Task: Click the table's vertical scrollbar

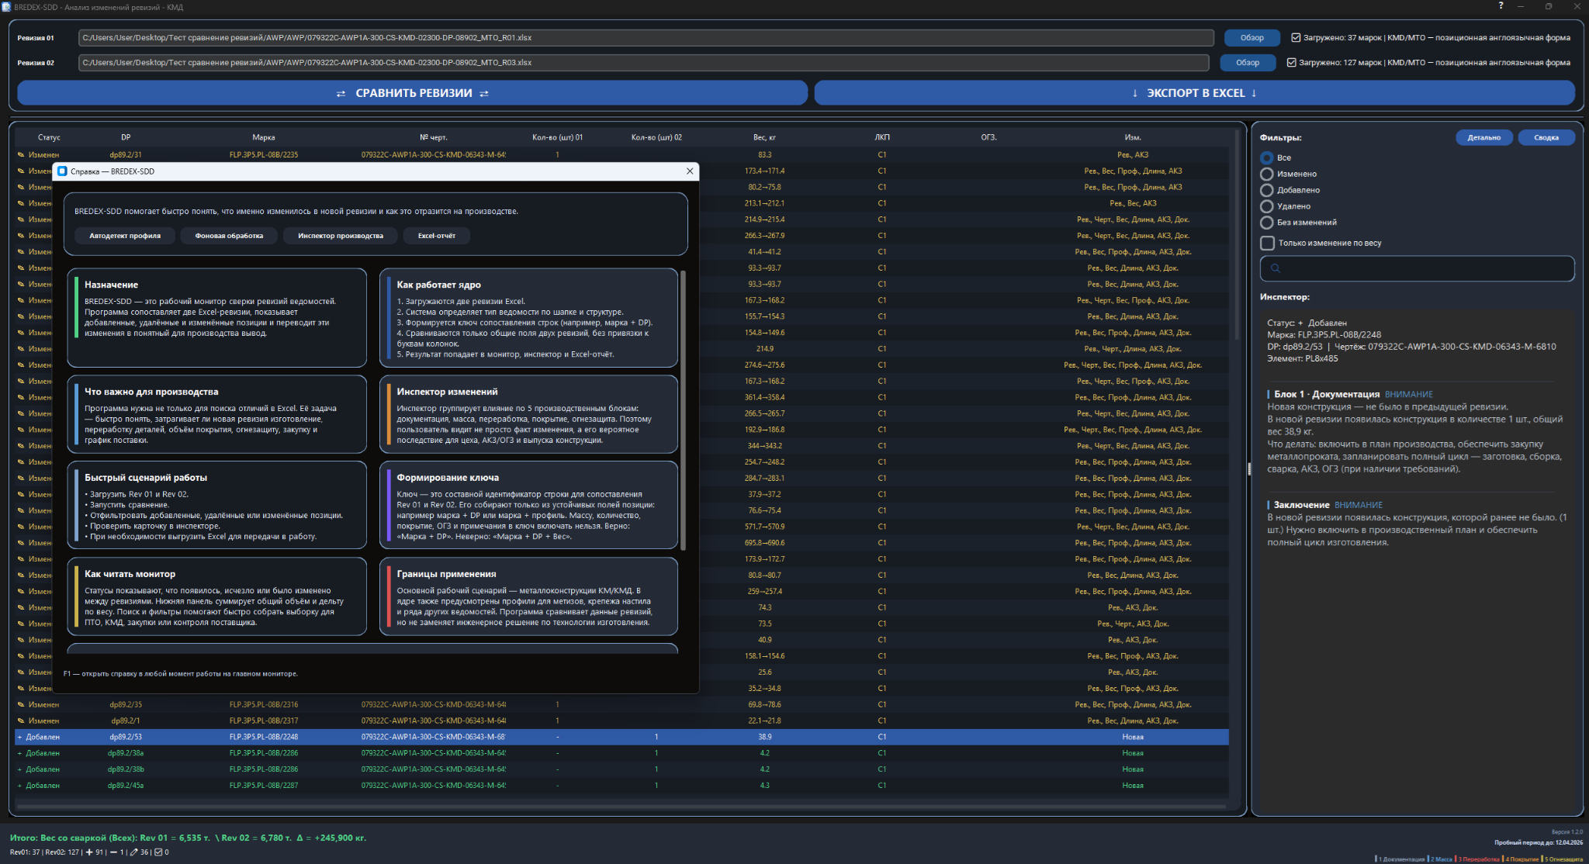Action: click(x=1237, y=237)
